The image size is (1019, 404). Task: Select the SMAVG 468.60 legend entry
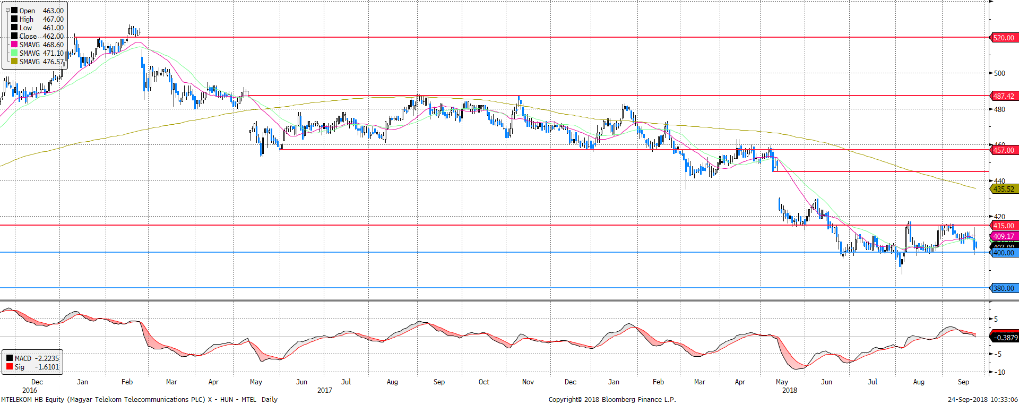[37, 45]
